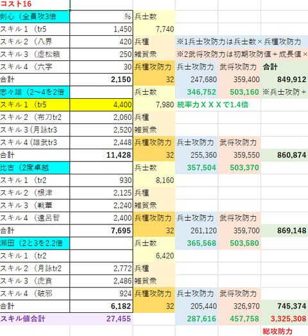The image size is (308, 336).
Task: Select the skill value 2,520
Action: [x=101, y=130]
